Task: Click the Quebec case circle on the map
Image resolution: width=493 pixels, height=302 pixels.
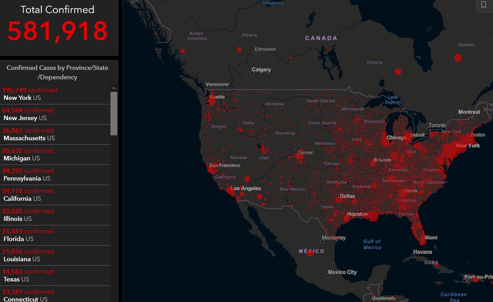Action: coord(458,57)
